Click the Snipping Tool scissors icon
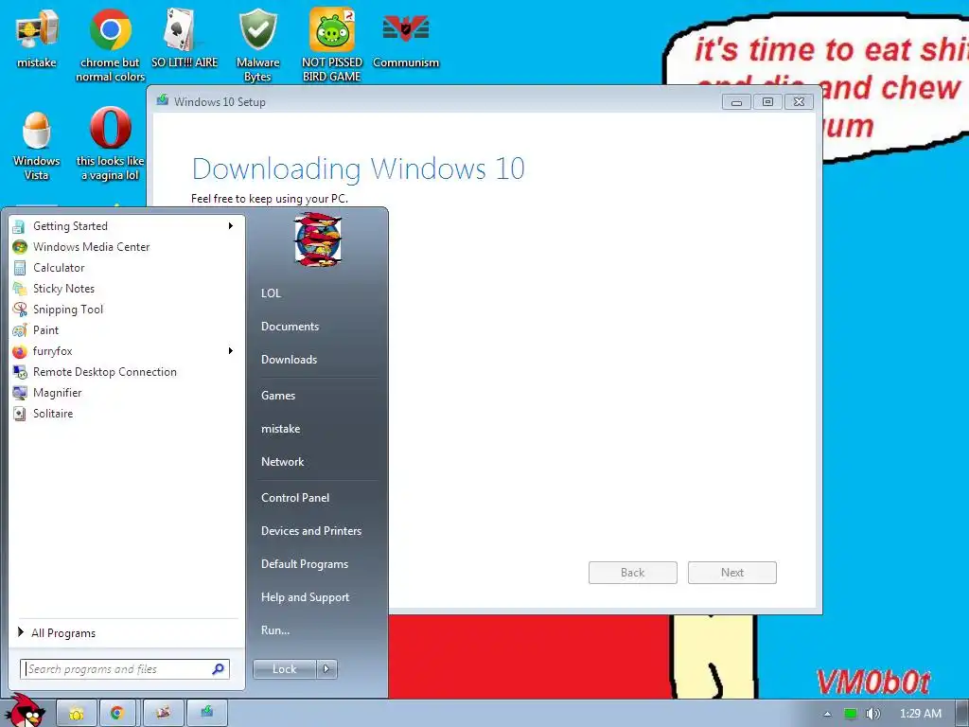The image size is (969, 727). point(19,310)
